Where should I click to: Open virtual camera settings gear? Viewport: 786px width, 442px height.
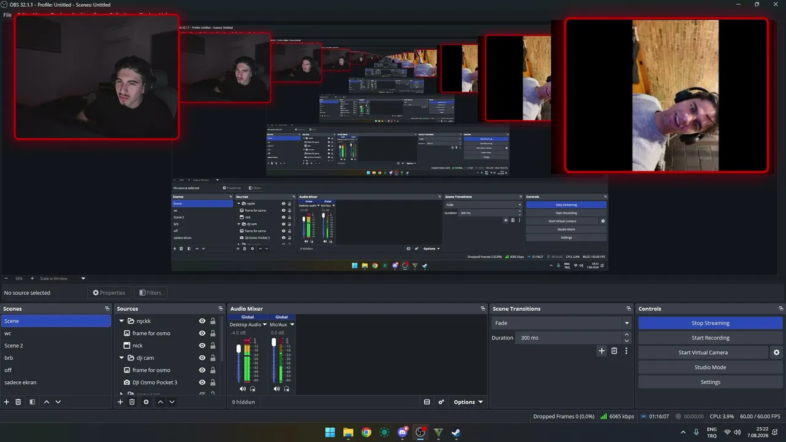click(776, 352)
